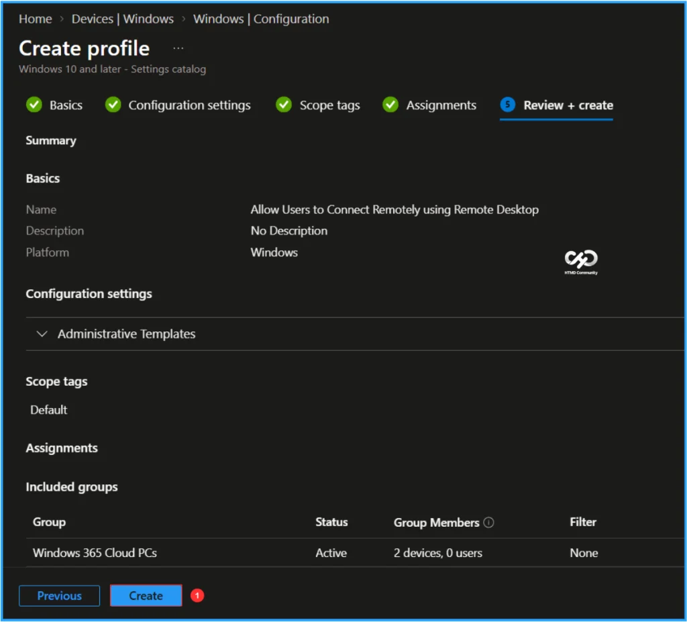Click the Platform field label

(x=48, y=252)
